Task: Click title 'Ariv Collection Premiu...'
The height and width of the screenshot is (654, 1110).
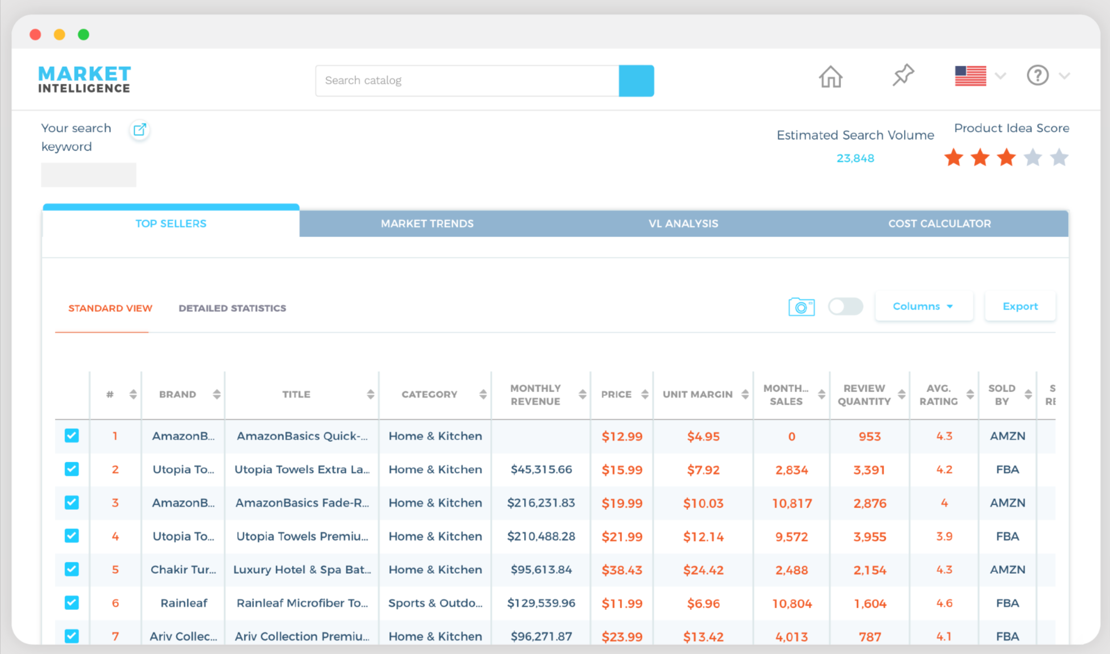Action: tap(302, 636)
